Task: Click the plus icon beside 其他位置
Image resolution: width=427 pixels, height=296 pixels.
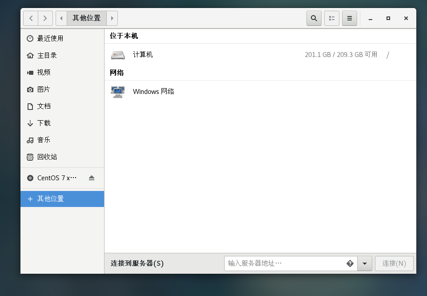Action: coord(30,199)
